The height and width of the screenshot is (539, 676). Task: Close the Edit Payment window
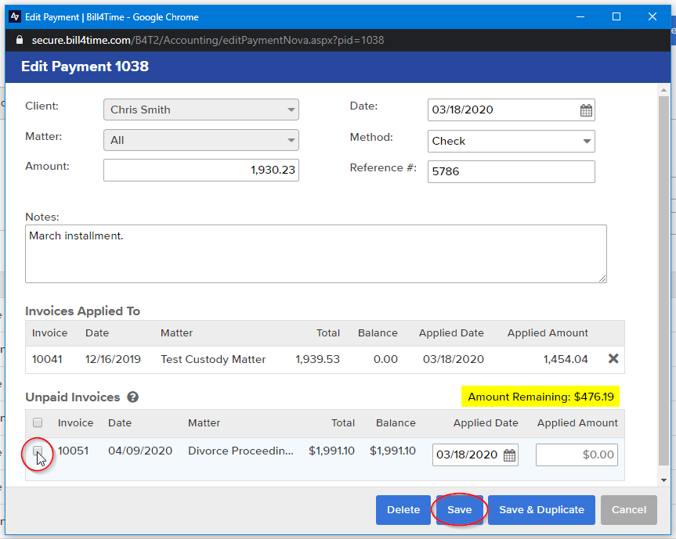pos(653,16)
